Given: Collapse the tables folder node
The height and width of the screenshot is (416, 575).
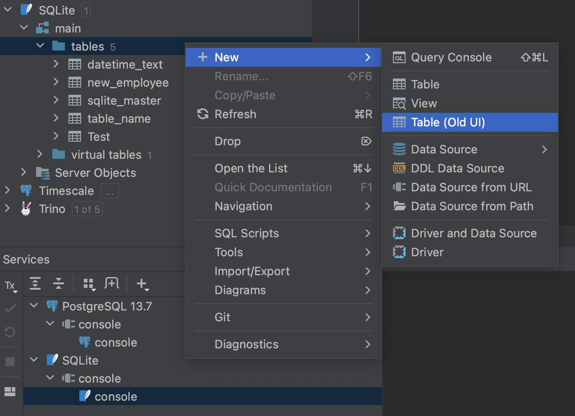Looking at the screenshot, I should (x=40, y=46).
